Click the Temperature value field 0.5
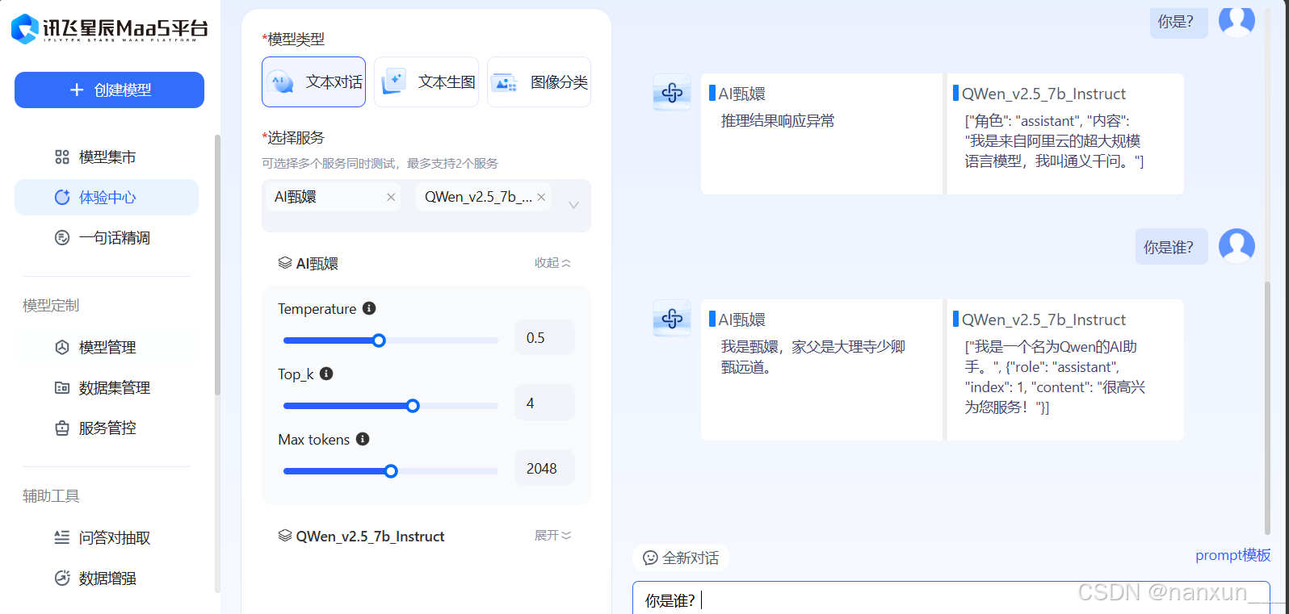 pyautogui.click(x=544, y=337)
